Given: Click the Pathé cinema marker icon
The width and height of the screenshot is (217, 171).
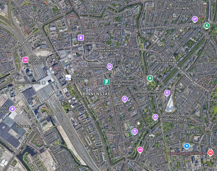Looking at the screenshot, I should pos(81,38).
